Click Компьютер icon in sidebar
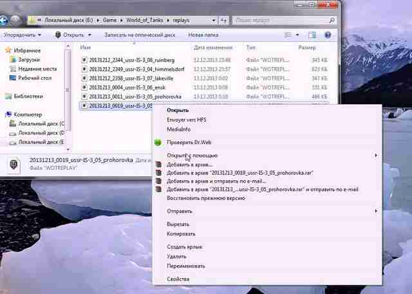This screenshot has height=294, width=412. click(x=8, y=115)
